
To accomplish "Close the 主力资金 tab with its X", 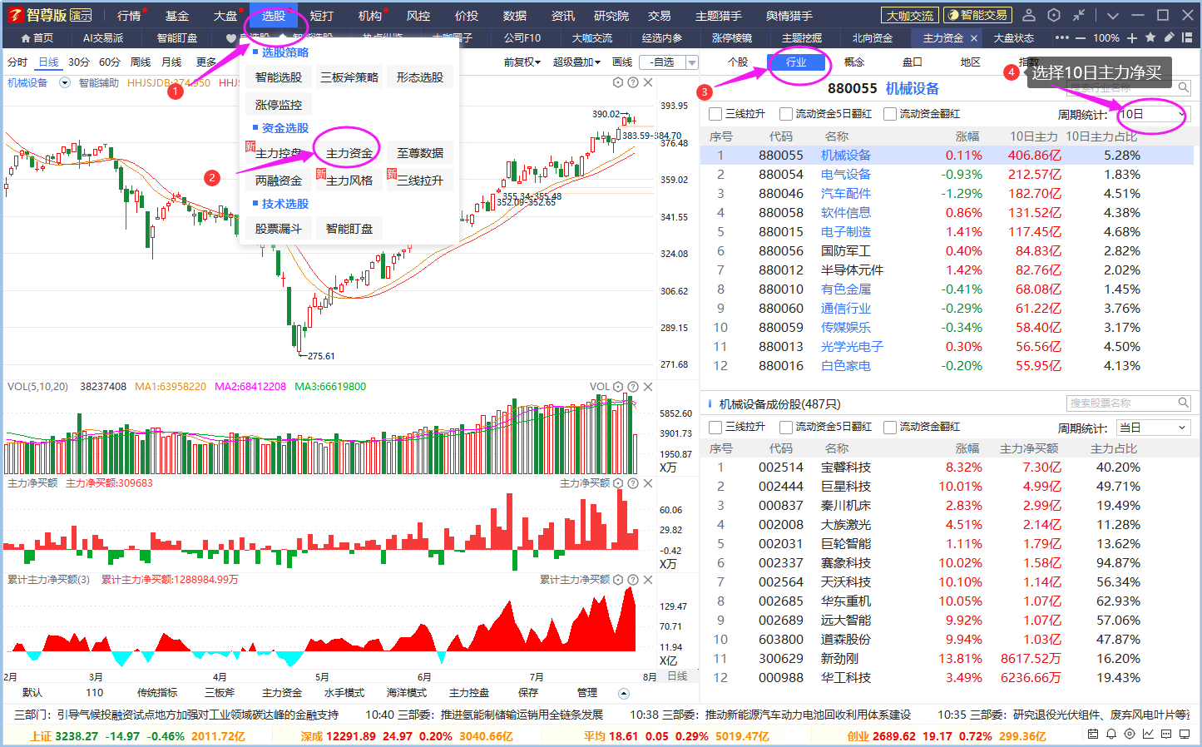I will (x=975, y=37).
